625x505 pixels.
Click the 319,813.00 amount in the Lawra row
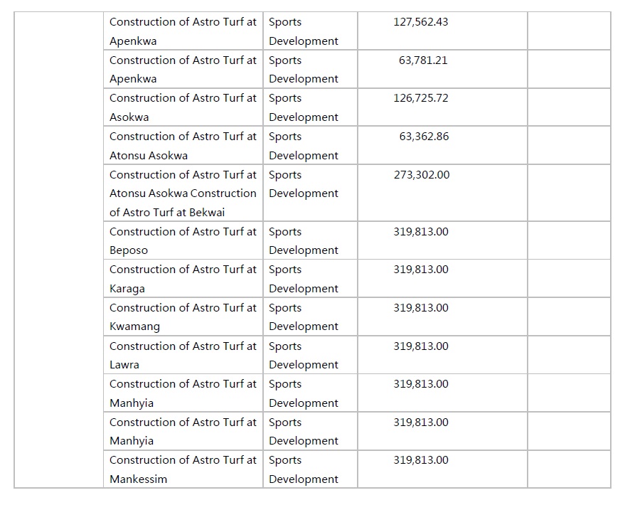coord(421,346)
